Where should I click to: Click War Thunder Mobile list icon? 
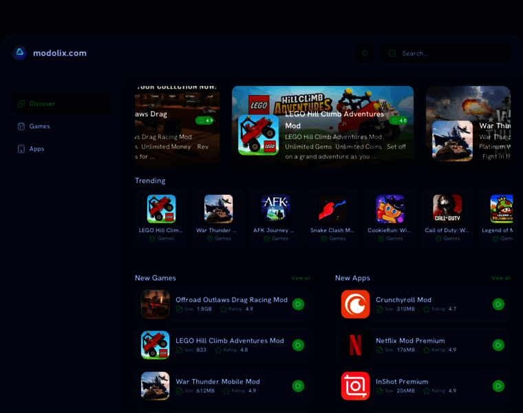click(x=155, y=386)
